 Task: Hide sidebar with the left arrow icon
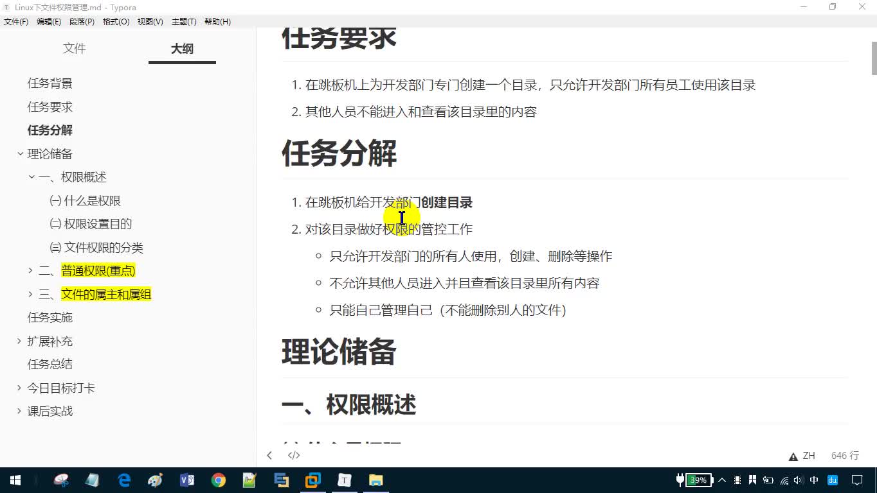(x=269, y=455)
